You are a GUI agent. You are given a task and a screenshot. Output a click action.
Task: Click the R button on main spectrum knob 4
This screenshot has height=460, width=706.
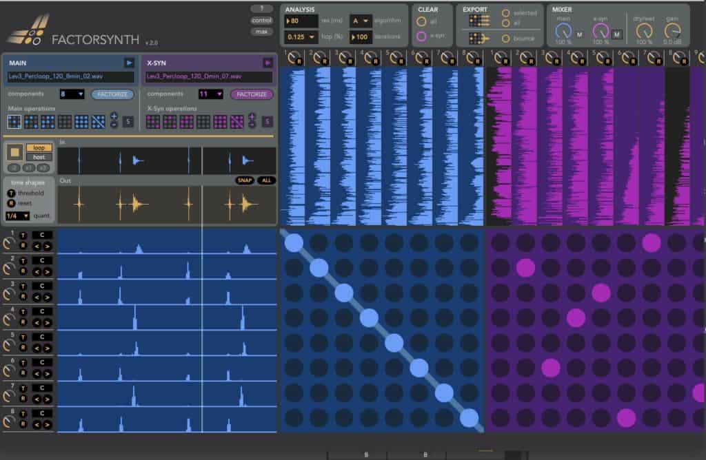click(376, 61)
